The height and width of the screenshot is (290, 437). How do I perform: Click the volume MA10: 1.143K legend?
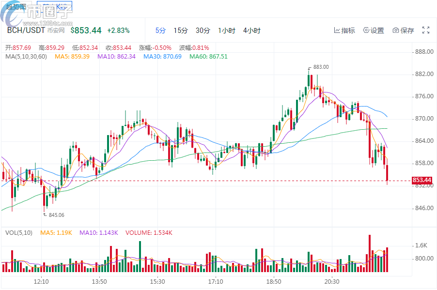(x=99, y=232)
